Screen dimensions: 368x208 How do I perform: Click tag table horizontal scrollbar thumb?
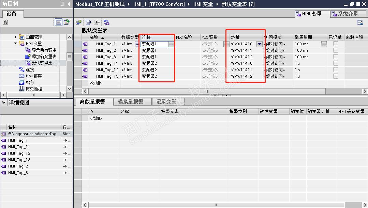(x=207, y=91)
